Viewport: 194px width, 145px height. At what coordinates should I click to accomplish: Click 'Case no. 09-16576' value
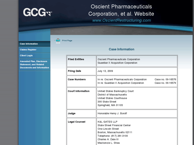click(x=165, y=79)
